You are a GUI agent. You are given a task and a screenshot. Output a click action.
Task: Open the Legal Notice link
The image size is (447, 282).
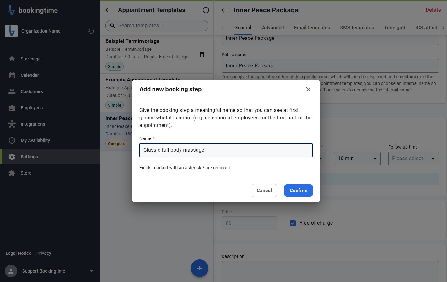19,253
